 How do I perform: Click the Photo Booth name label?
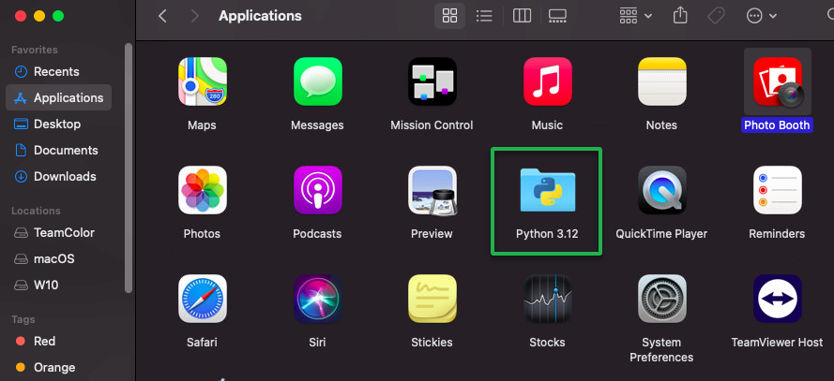click(777, 125)
